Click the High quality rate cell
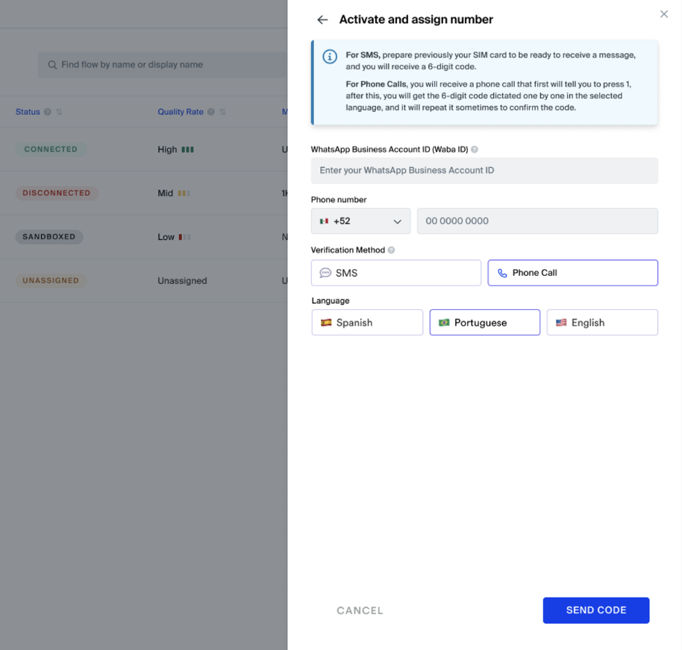This screenshot has height=650, width=682. tap(175, 150)
